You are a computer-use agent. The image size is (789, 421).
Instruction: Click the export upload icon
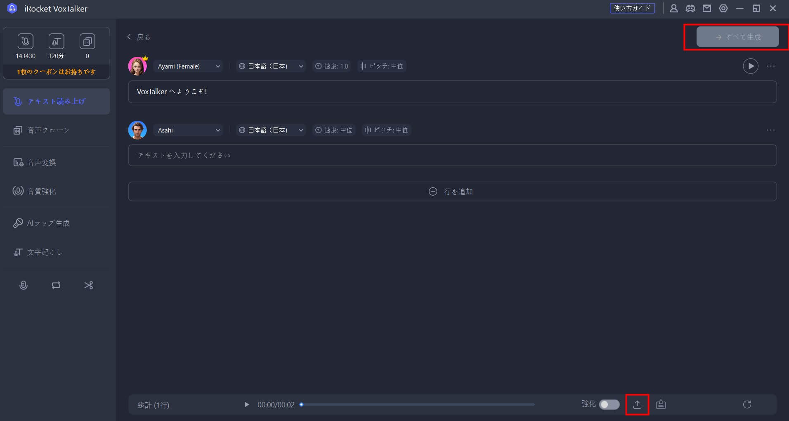[x=637, y=404]
